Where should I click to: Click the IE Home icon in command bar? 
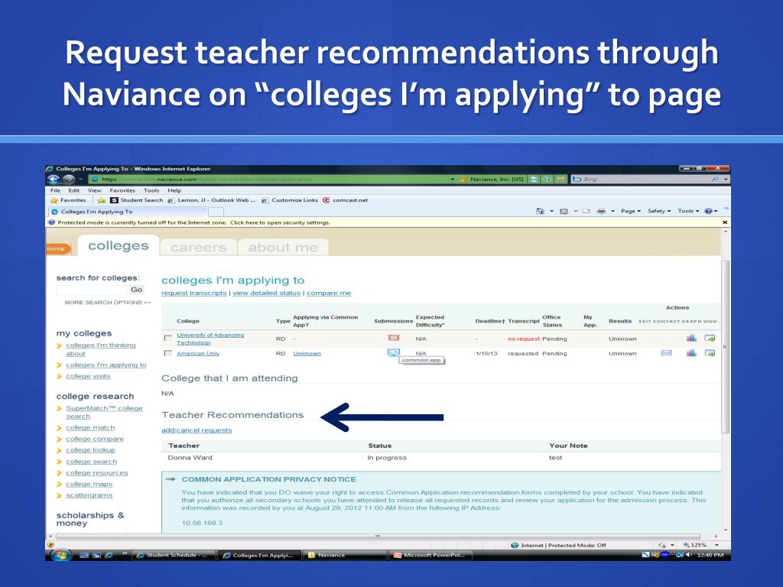coord(540,211)
